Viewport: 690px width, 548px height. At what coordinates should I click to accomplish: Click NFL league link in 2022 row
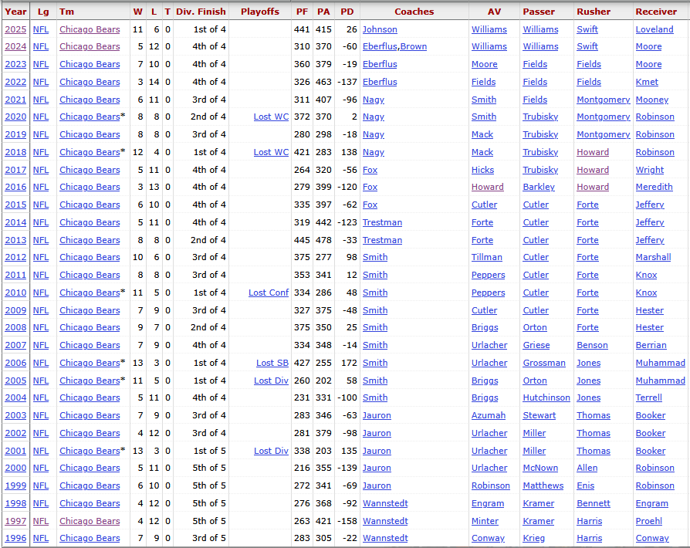click(41, 82)
